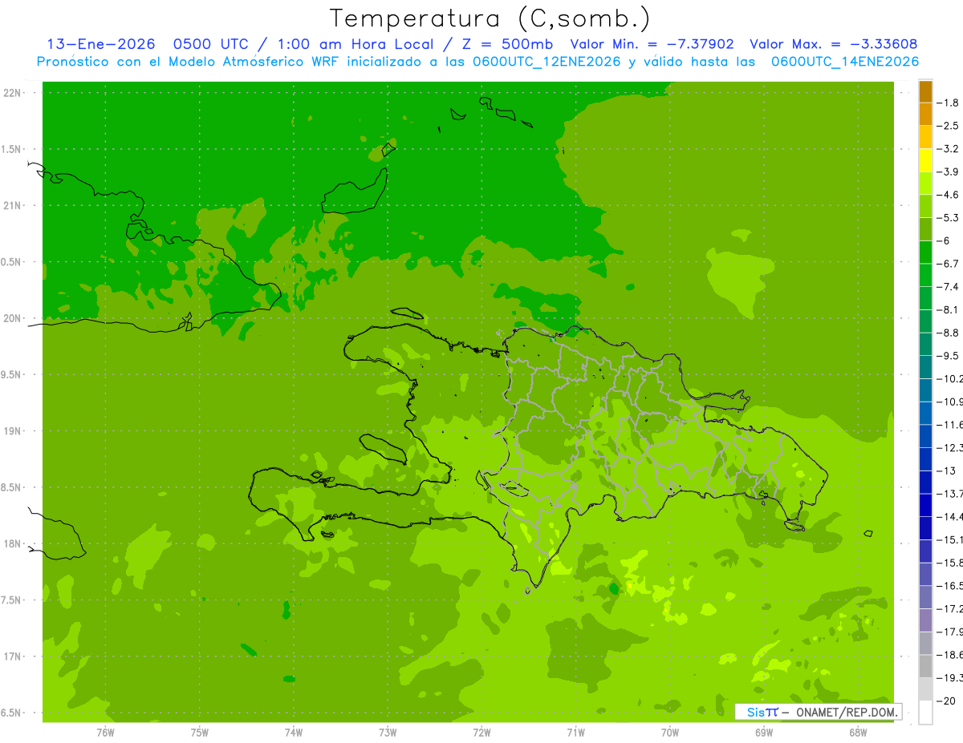Image resolution: width=963 pixels, height=743 pixels.
Task: Pick the teal swatch between -9.5 and -10.2
Action: tap(925, 367)
